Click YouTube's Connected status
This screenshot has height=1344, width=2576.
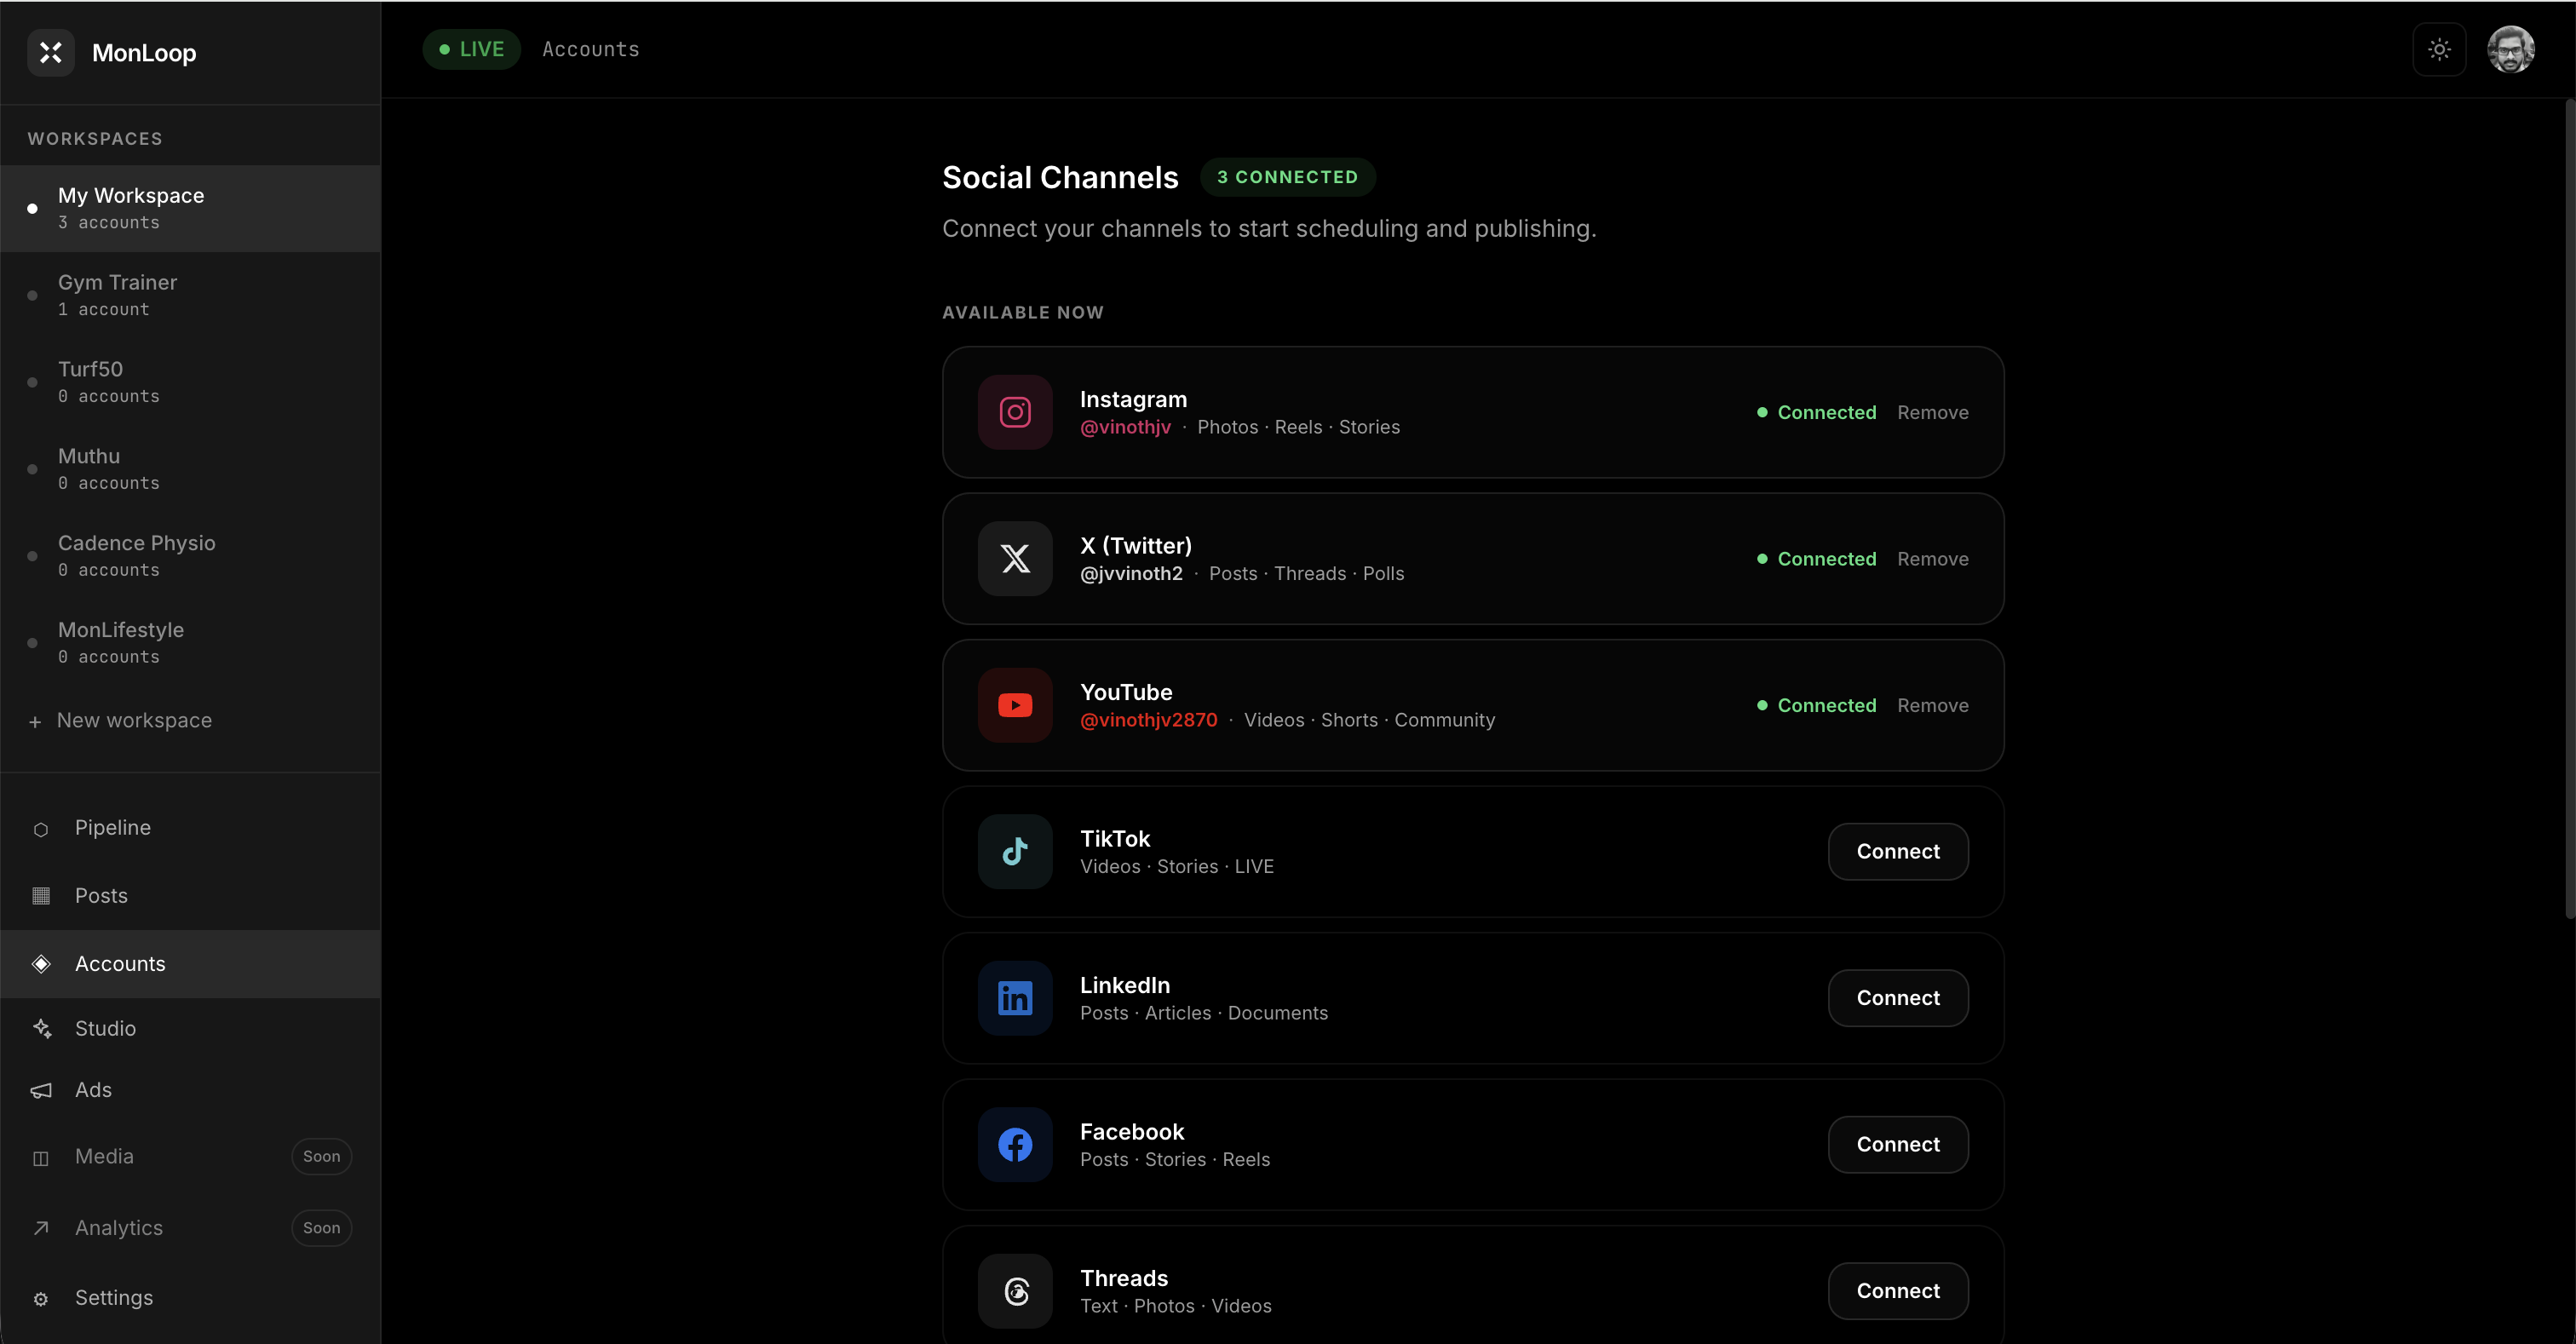1816,706
